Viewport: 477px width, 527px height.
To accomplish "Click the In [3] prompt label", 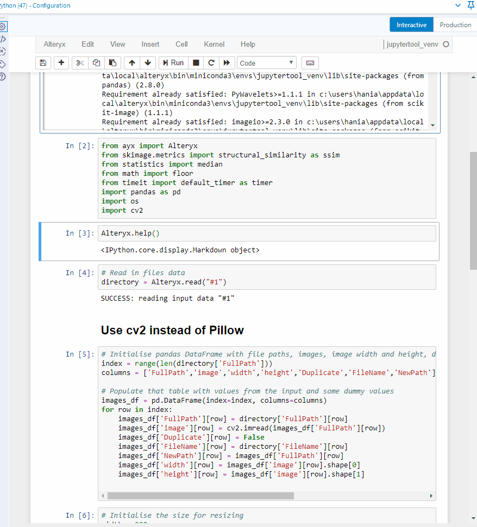I will coord(80,233).
